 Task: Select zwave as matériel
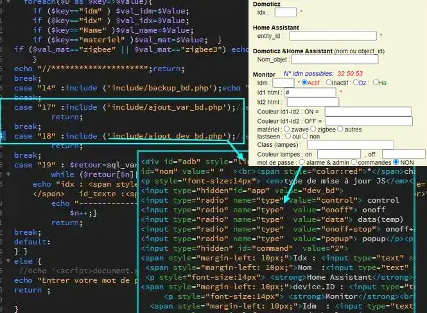tap(287, 129)
